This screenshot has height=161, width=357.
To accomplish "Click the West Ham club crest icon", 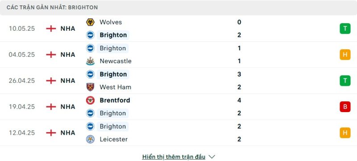I will pyautogui.click(x=91, y=87).
